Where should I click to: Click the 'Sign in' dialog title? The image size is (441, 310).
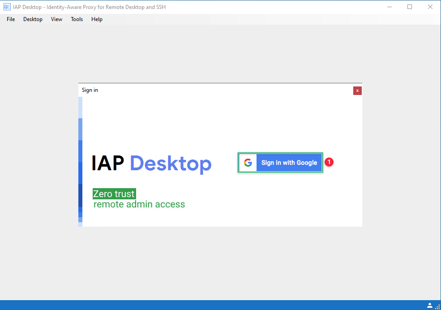pos(90,90)
